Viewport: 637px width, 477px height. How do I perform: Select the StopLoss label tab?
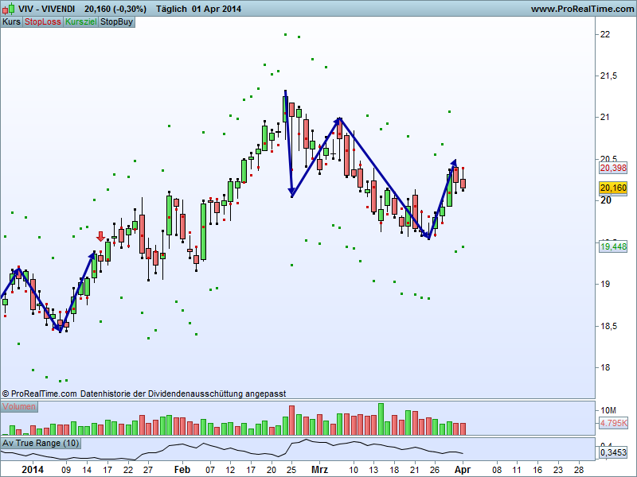(x=43, y=22)
